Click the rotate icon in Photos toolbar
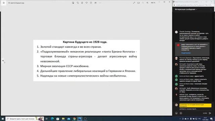This screenshot has width=215, height=121. click(x=78, y=3)
